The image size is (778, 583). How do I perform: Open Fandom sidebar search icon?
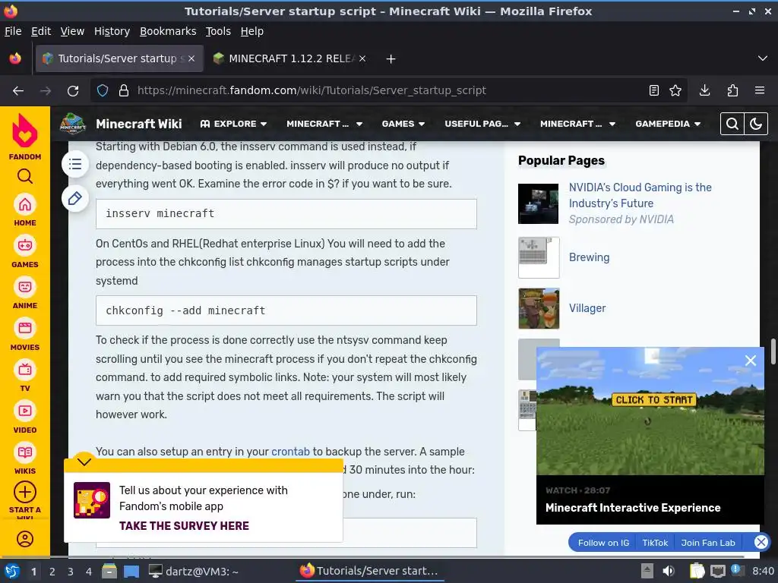click(25, 176)
